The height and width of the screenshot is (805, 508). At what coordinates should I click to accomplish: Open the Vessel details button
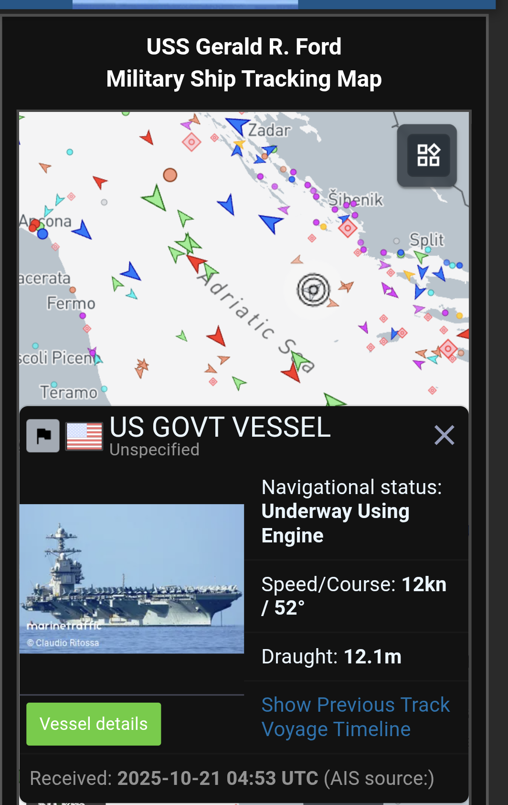pyautogui.click(x=94, y=724)
